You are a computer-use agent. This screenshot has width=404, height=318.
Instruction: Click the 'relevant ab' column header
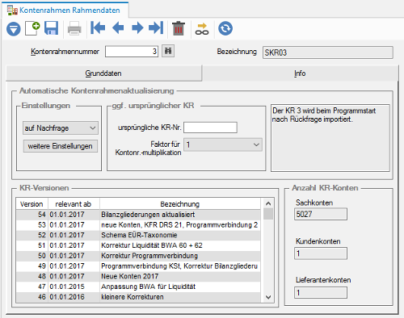(x=74, y=204)
